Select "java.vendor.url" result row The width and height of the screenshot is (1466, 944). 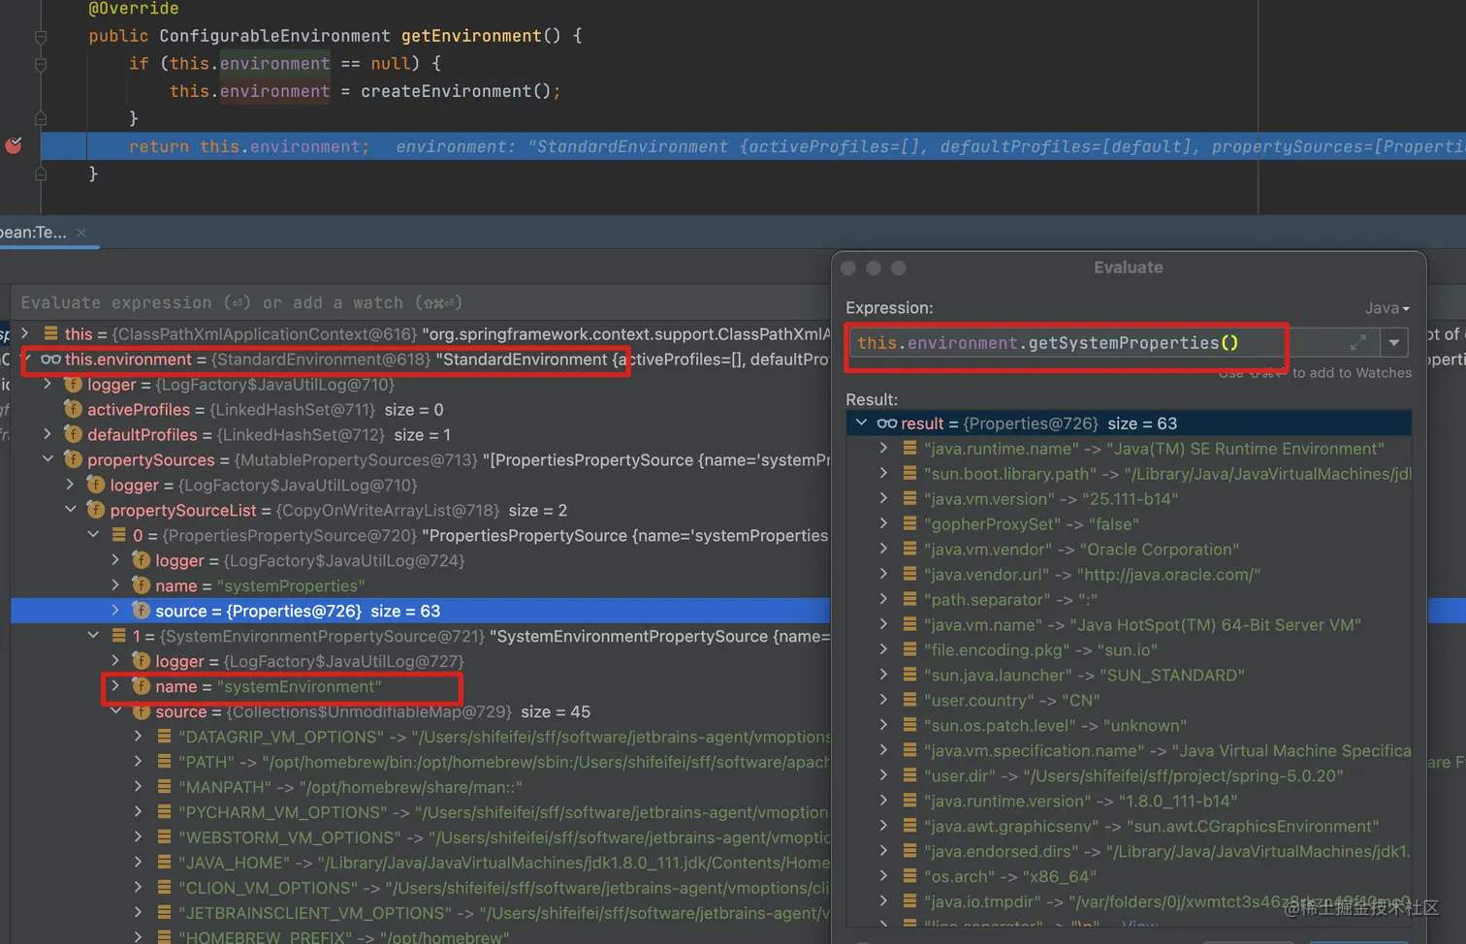[x=1129, y=574]
